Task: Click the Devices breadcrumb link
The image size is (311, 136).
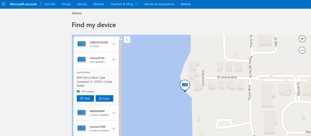Action: point(77,13)
